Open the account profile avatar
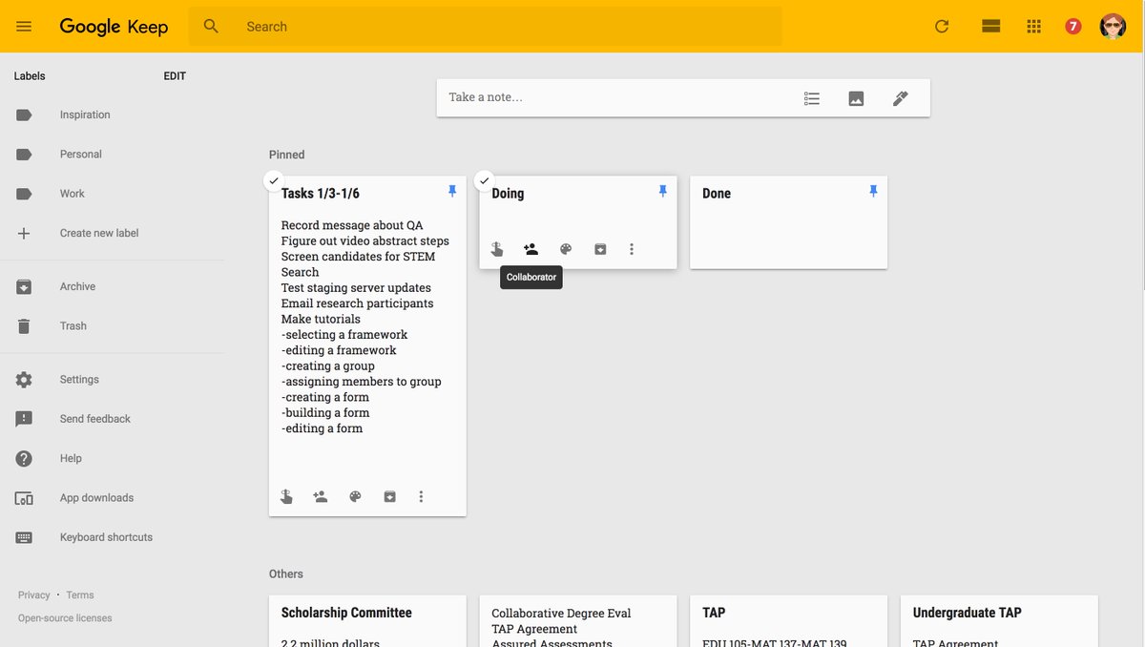 (x=1113, y=27)
